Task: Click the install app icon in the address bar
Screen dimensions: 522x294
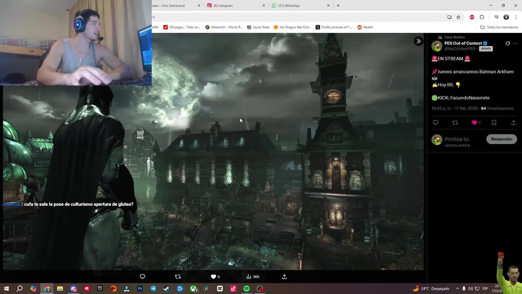Action: pos(449,17)
